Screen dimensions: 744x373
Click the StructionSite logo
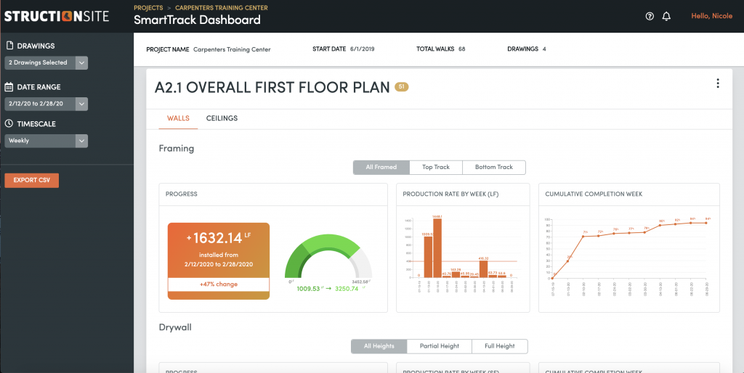pyautogui.click(x=57, y=16)
